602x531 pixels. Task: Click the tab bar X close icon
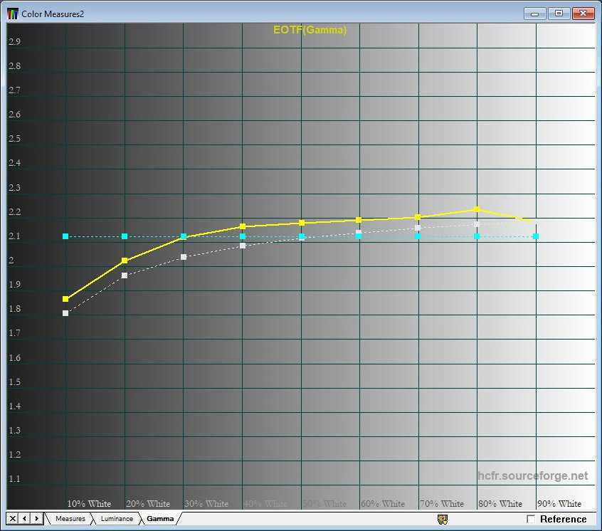click(x=13, y=518)
